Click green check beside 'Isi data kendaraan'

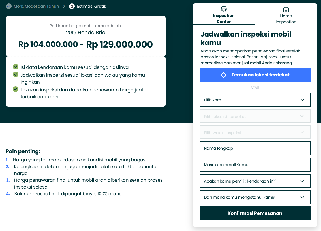[x=16, y=67]
